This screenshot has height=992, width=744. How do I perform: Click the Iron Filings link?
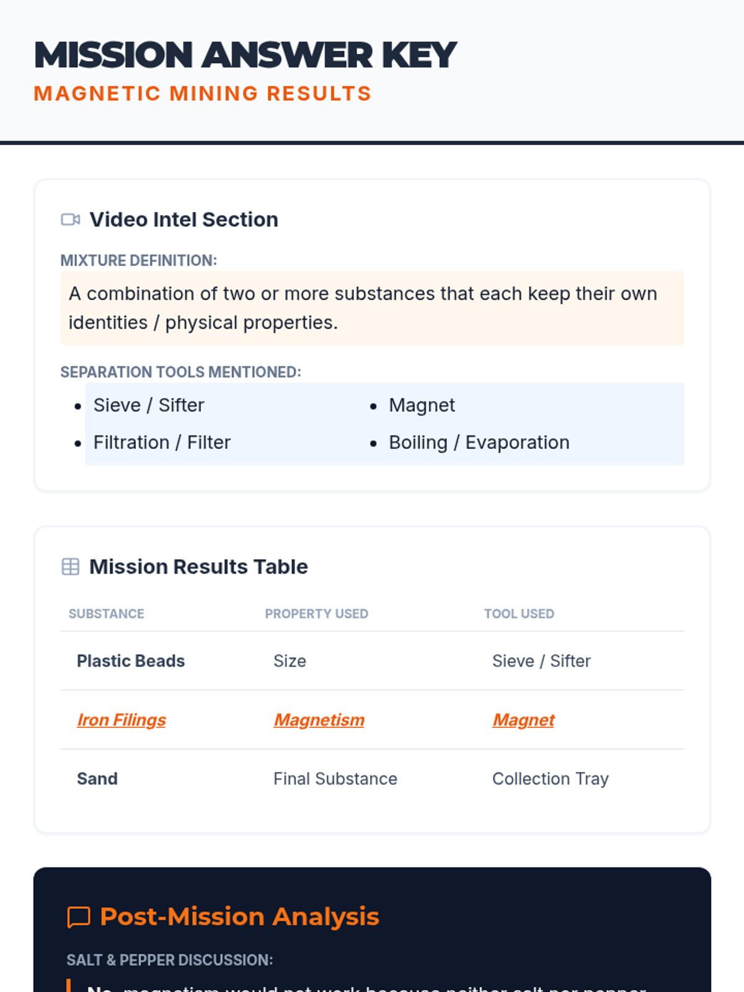point(122,720)
